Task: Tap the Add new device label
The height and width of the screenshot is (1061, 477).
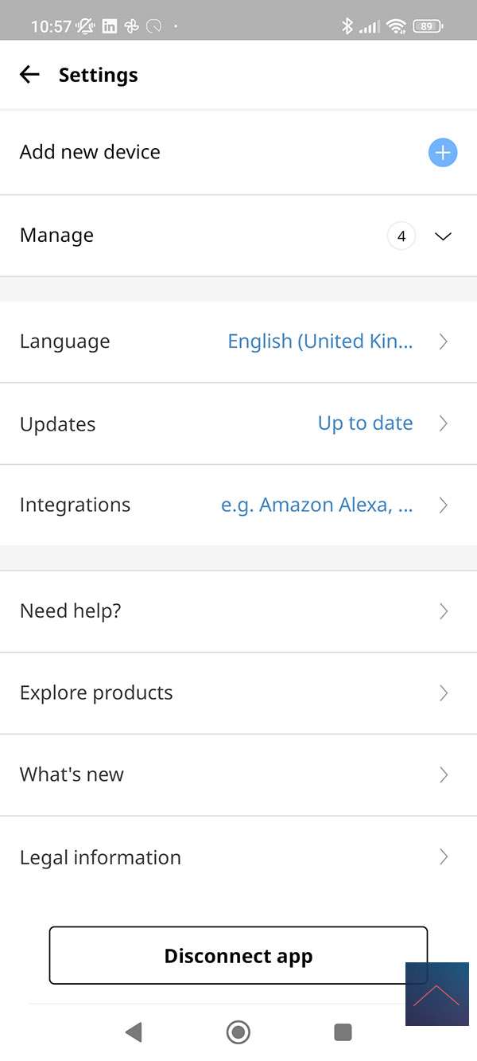Action: 90,152
